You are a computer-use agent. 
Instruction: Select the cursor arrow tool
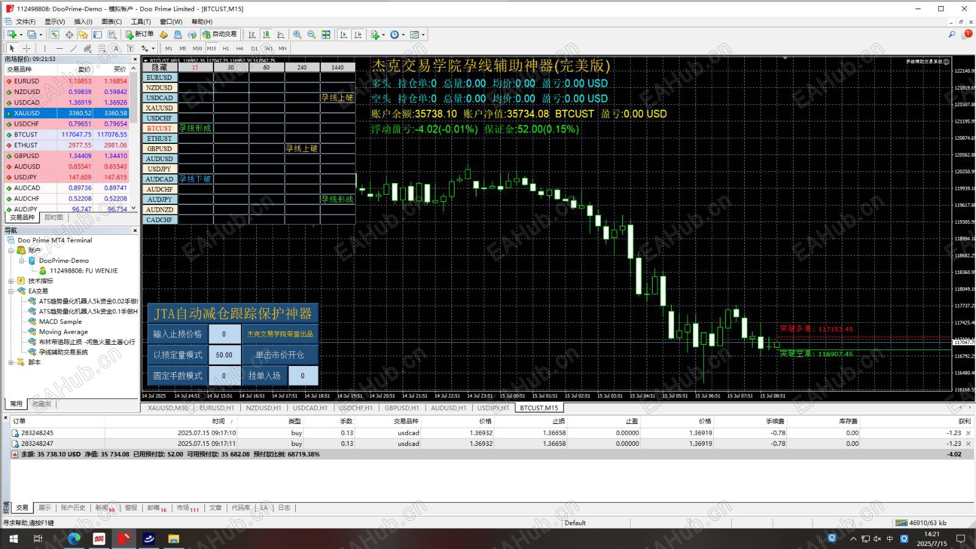click(12, 48)
